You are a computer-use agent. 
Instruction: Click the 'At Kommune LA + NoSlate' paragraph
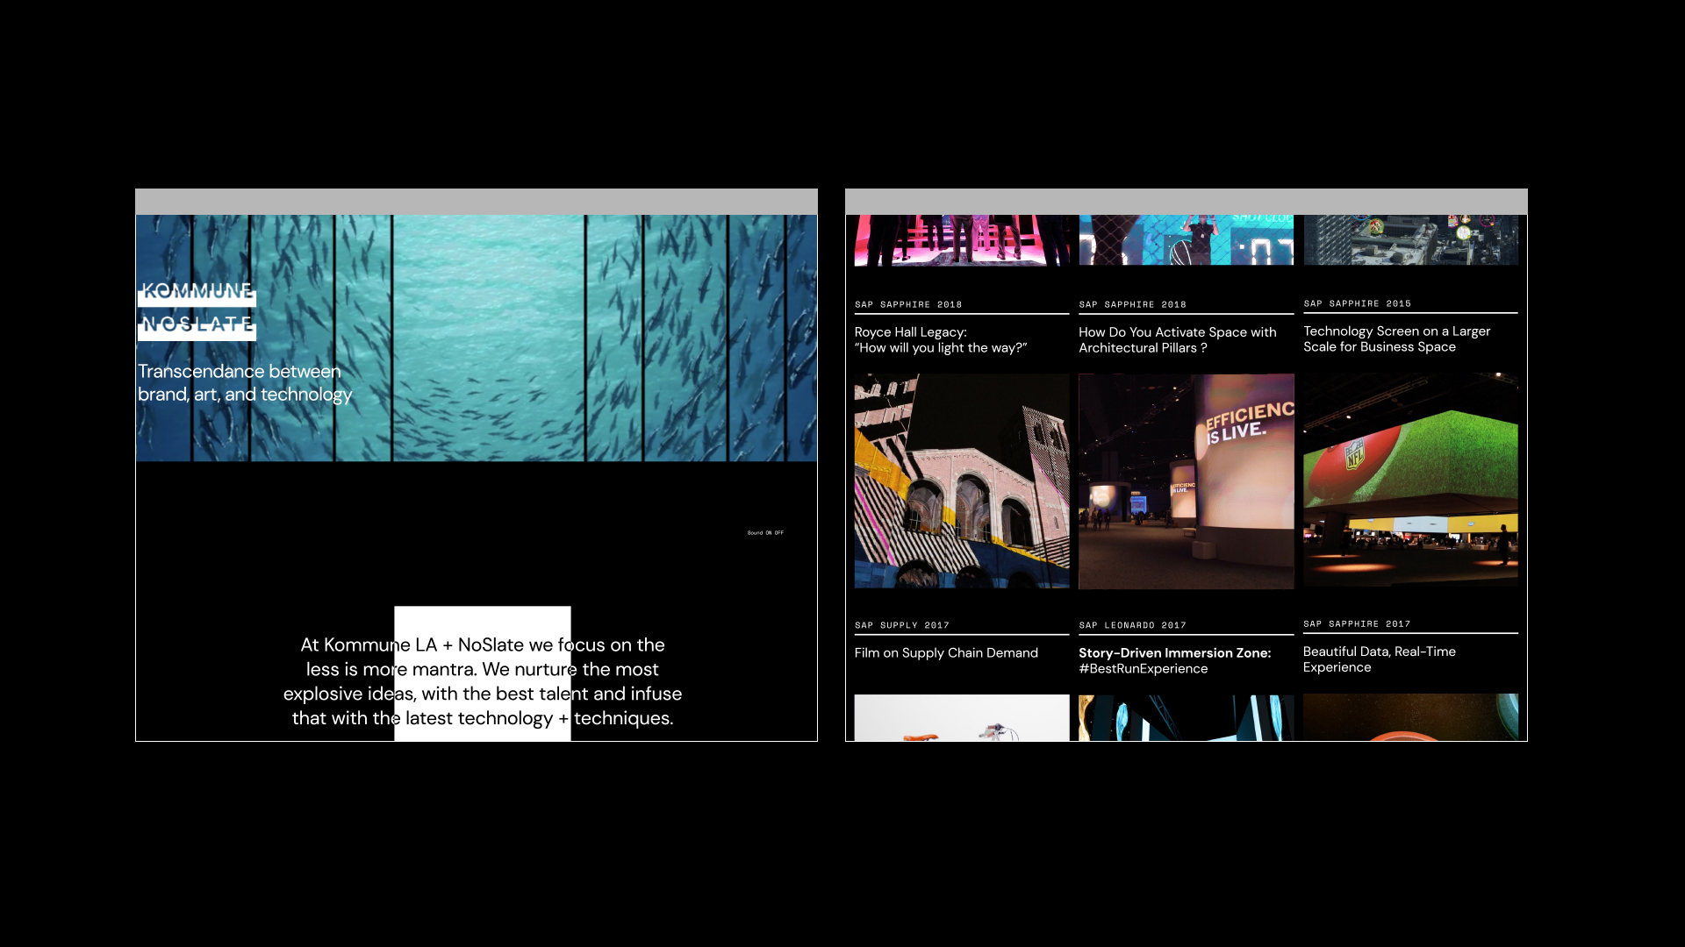(x=483, y=681)
